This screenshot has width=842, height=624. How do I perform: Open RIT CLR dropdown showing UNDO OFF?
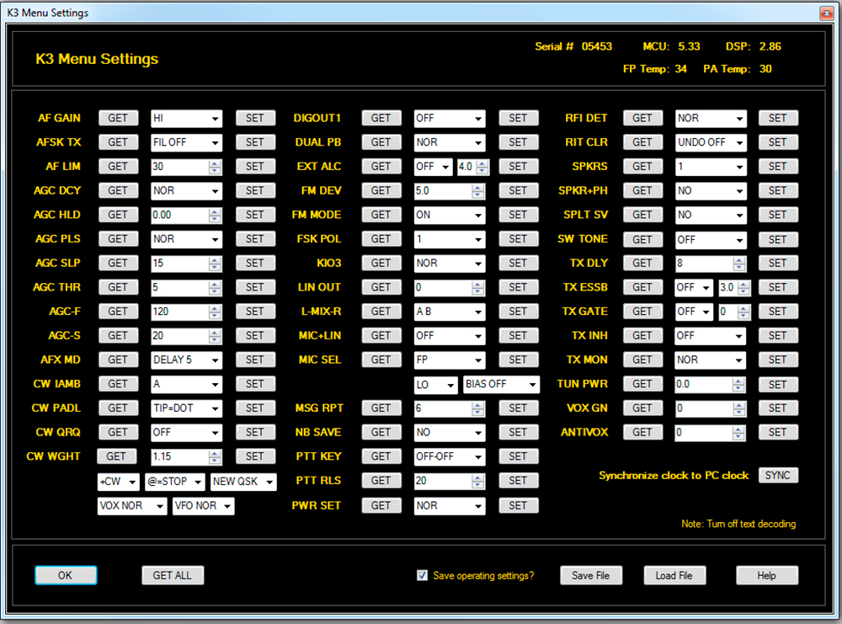711,142
